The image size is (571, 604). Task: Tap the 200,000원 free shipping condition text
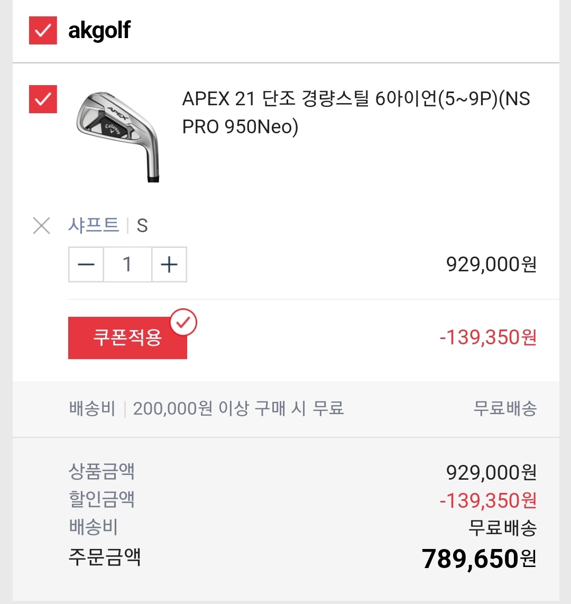(x=238, y=408)
